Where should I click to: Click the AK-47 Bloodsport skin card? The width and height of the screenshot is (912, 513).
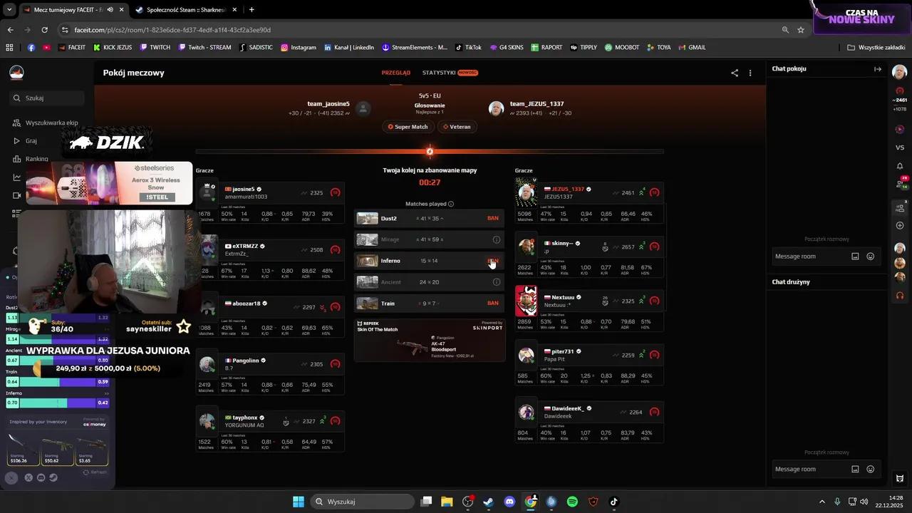[x=430, y=340]
